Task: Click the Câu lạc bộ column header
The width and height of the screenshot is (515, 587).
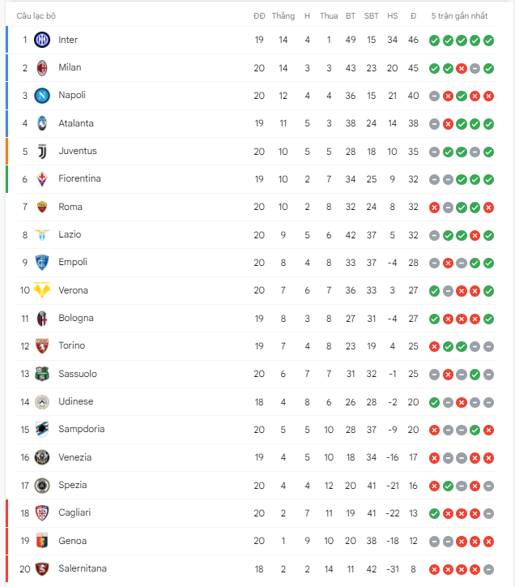Action: pyautogui.click(x=36, y=15)
